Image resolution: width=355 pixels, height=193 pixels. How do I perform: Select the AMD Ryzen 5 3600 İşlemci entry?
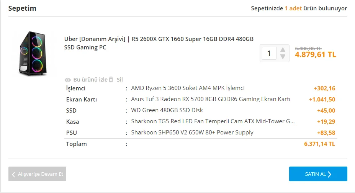(188, 88)
